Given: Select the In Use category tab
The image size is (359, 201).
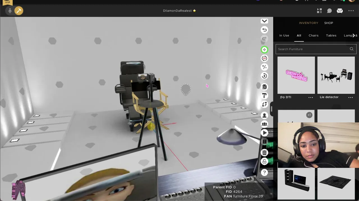Looking at the screenshot, I should click(x=284, y=35).
